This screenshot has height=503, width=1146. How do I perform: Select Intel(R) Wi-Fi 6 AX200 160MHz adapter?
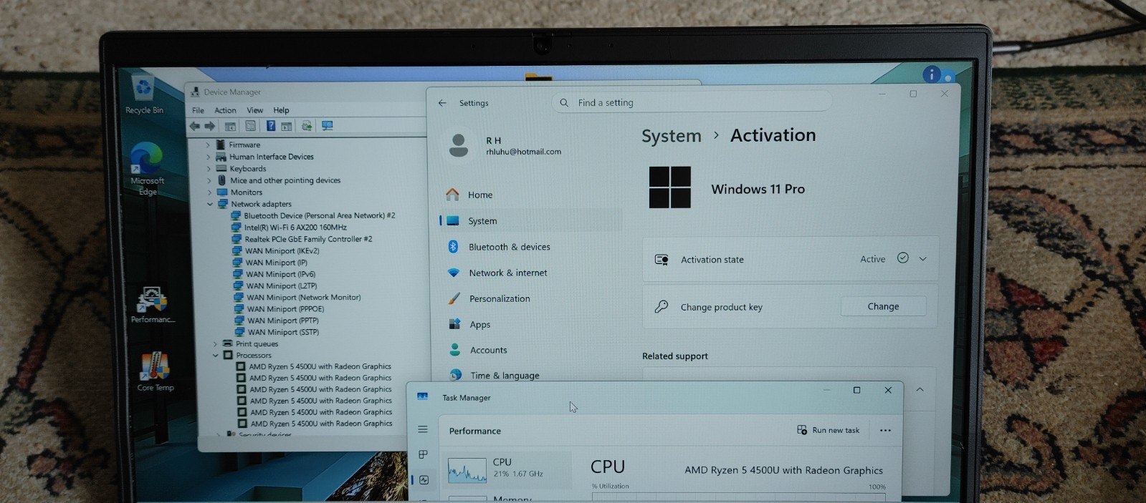click(289, 228)
